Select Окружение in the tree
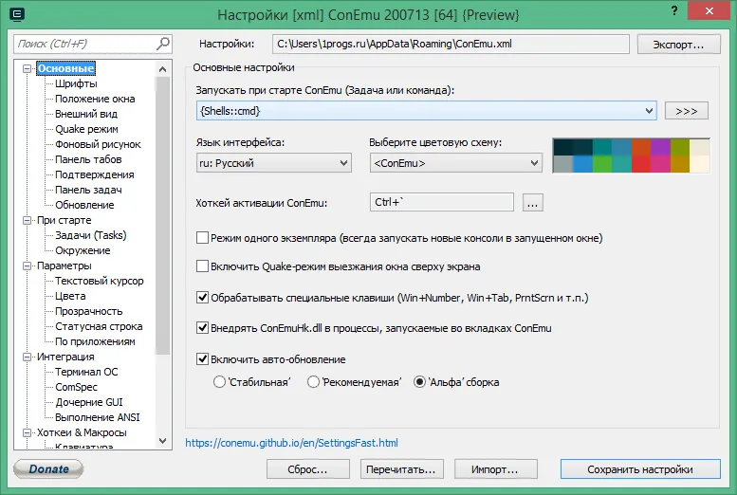737x495 pixels. 83,250
